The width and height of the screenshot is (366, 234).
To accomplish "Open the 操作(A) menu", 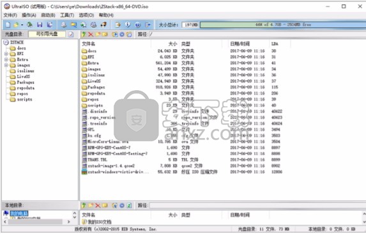I will click(29, 15).
